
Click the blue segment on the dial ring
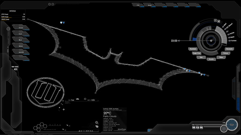click(x=194, y=39)
